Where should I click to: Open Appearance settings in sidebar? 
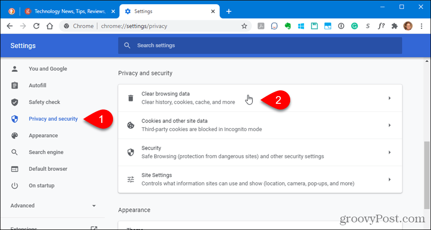43,136
